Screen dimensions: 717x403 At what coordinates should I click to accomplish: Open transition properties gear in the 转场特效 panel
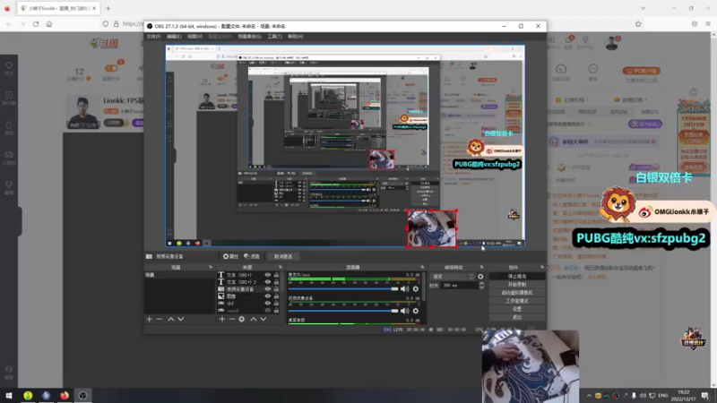tap(480, 277)
